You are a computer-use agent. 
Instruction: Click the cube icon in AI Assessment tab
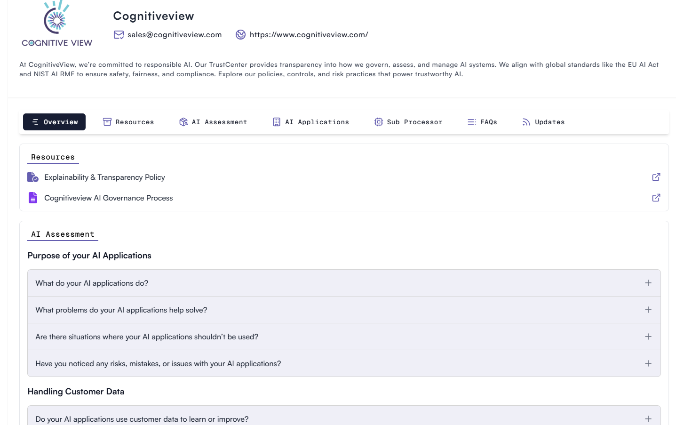(183, 121)
